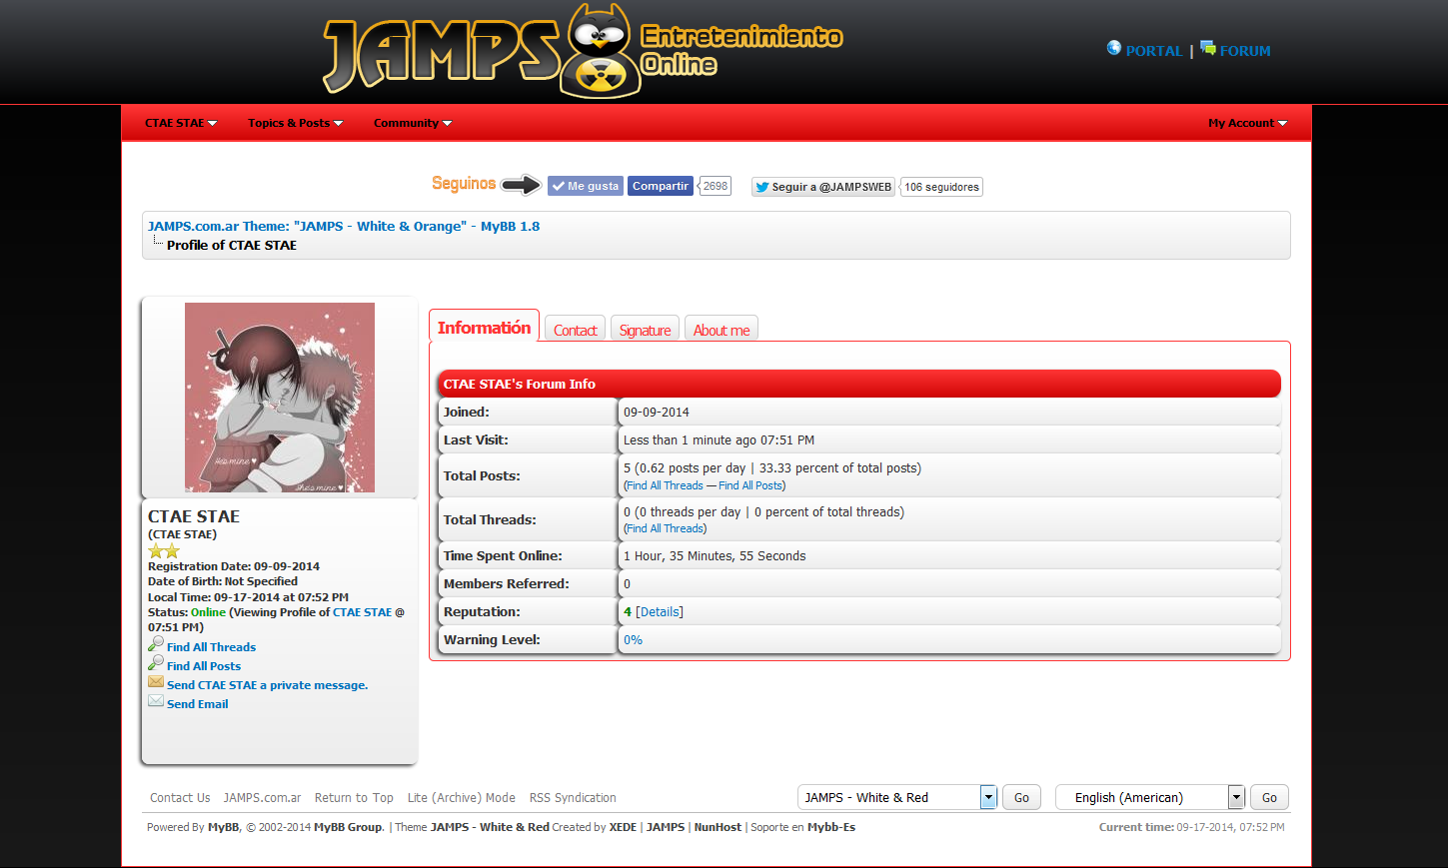Click the 106 seguidores follower count
This screenshot has width=1448, height=868.
click(x=941, y=187)
